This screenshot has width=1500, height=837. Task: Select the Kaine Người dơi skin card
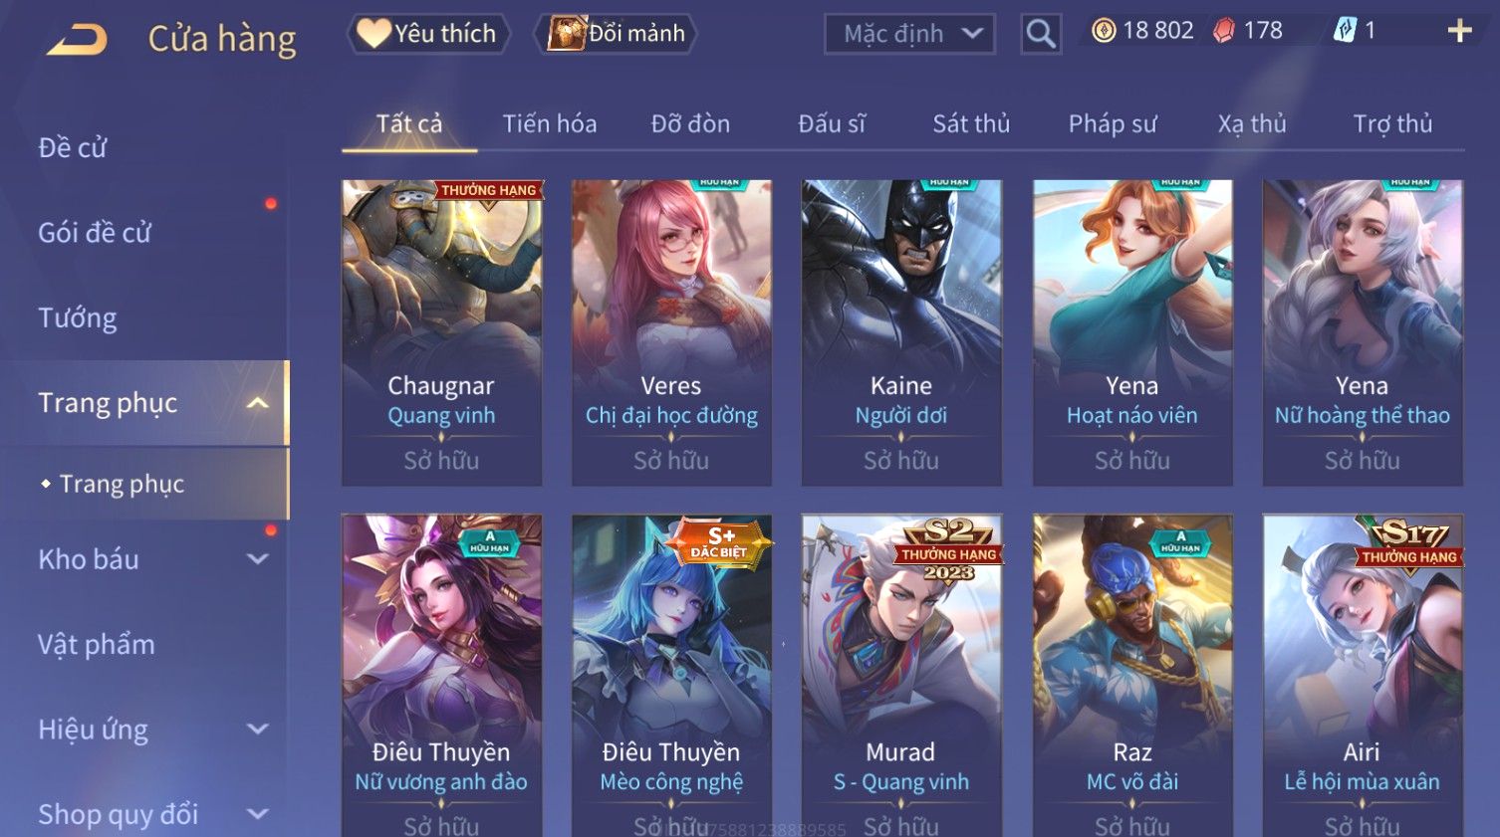tap(901, 332)
